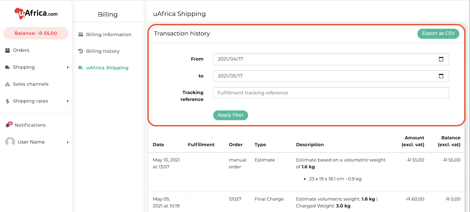Click the May 10, 2021 date cell

pyautogui.click(x=166, y=163)
